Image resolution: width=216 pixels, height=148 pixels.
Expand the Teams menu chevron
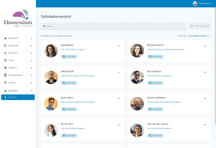click(x=32, y=61)
